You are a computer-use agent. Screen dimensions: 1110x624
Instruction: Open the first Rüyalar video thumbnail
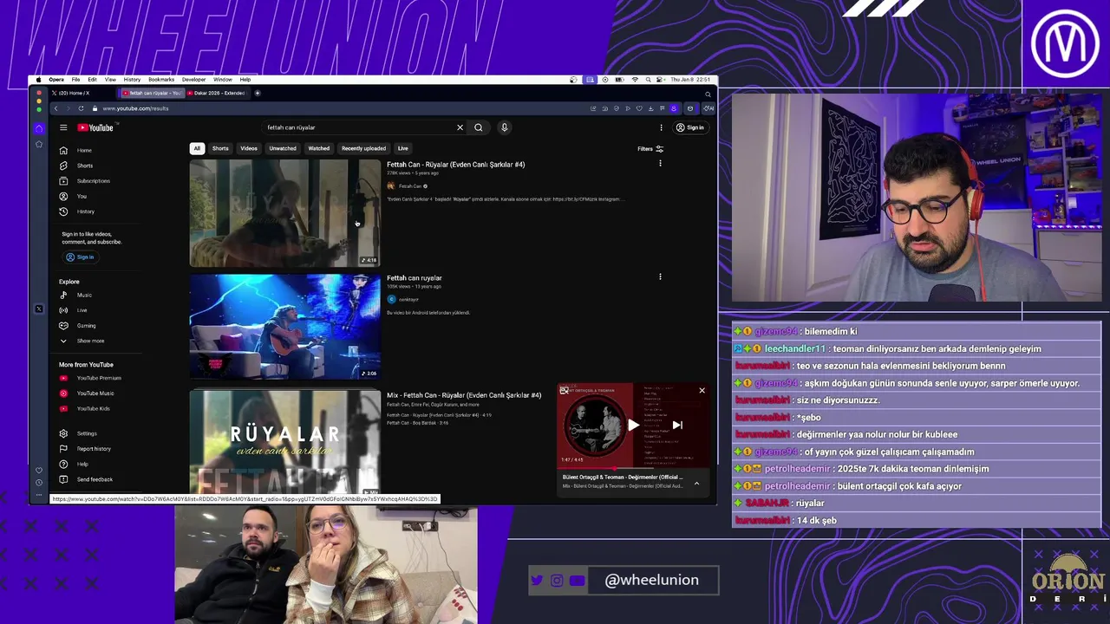284,212
